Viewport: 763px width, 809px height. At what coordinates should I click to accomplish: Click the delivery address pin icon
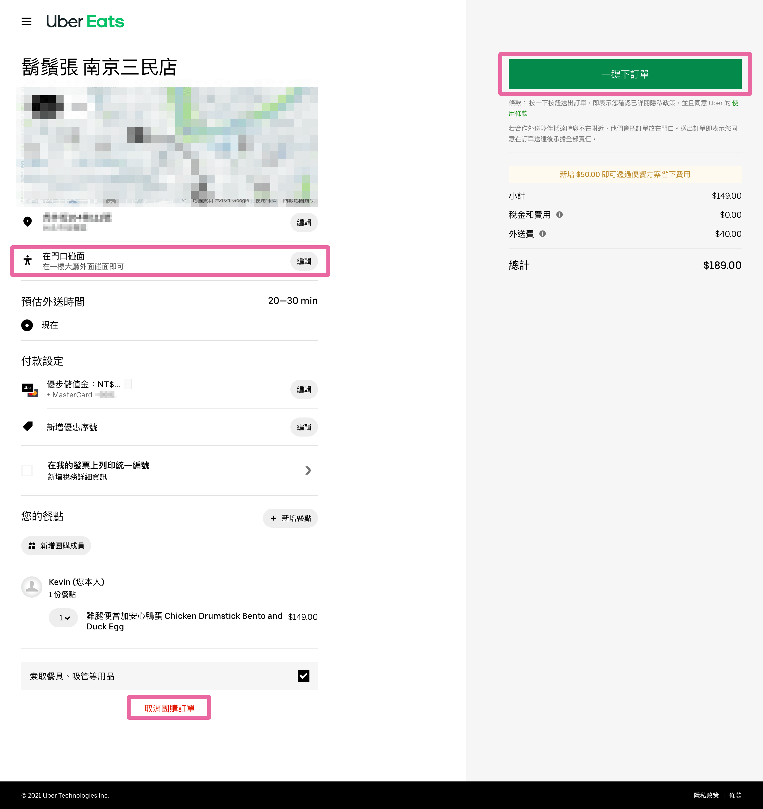click(x=28, y=222)
